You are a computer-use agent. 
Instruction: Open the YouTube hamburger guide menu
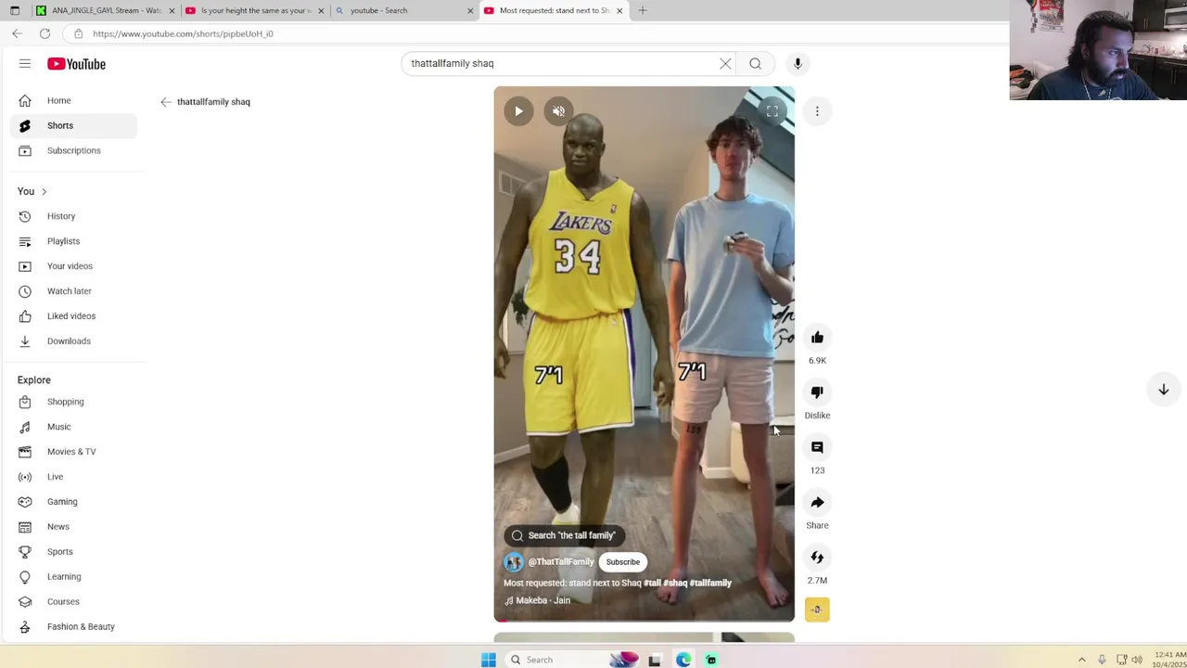point(25,64)
